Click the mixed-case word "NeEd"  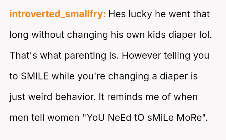pos(120,118)
